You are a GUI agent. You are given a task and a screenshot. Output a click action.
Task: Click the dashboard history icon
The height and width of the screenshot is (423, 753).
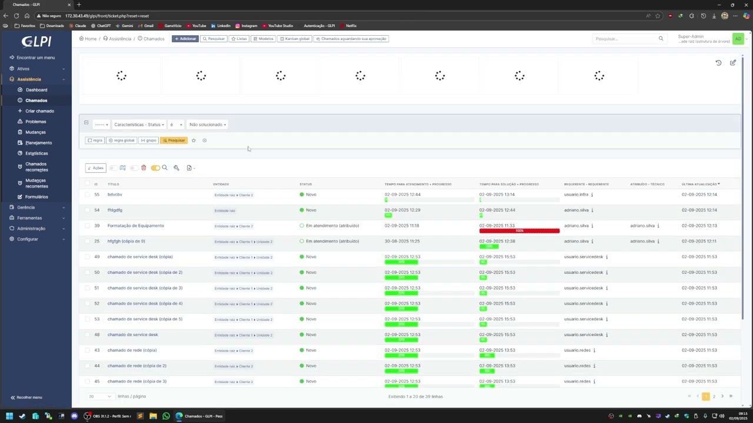pyautogui.click(x=718, y=63)
